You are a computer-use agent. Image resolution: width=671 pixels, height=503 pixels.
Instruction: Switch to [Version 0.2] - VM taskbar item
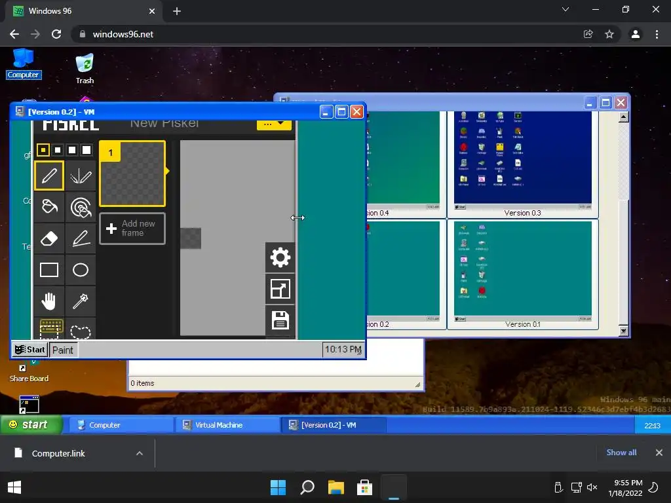pos(334,425)
